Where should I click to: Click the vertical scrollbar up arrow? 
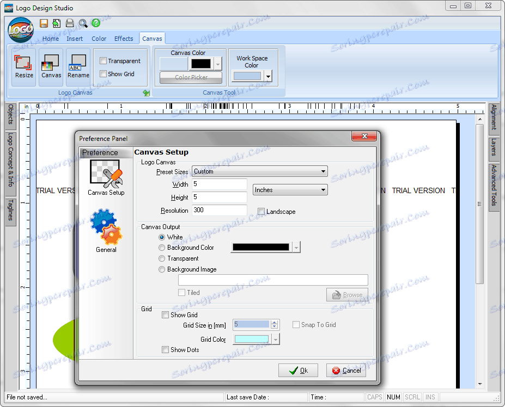(480, 119)
